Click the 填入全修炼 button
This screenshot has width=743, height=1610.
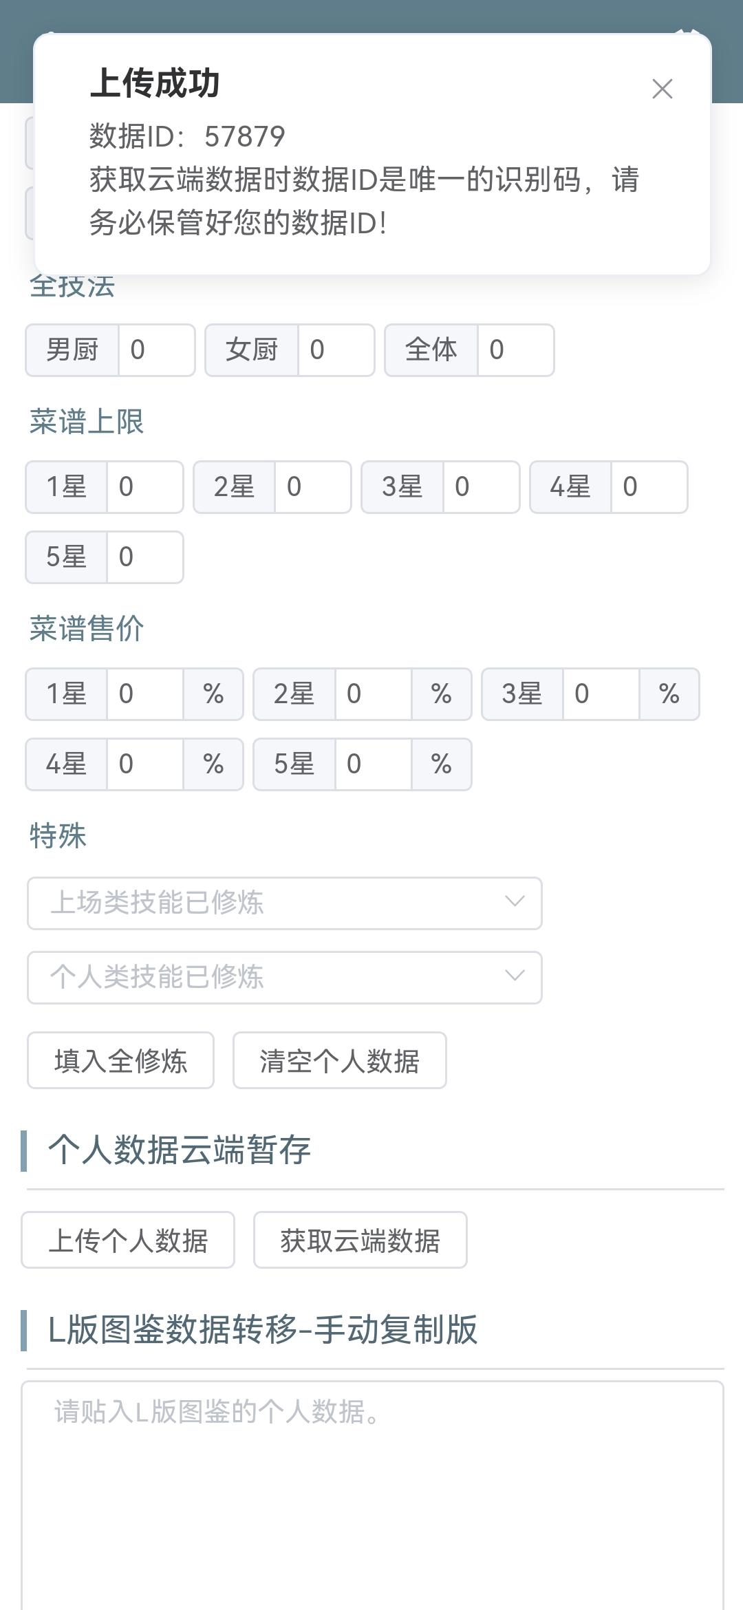click(120, 1060)
